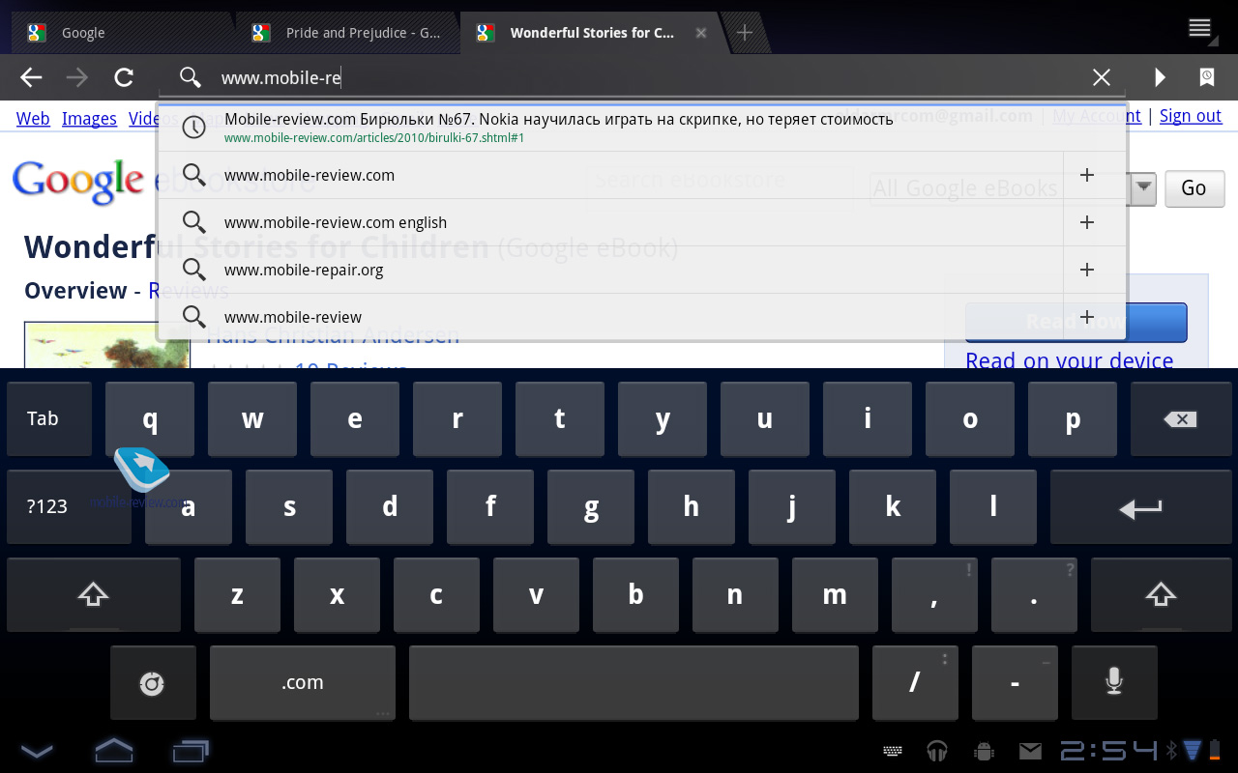Tap the letter m key
This screenshot has width=1238, height=773.
835,595
